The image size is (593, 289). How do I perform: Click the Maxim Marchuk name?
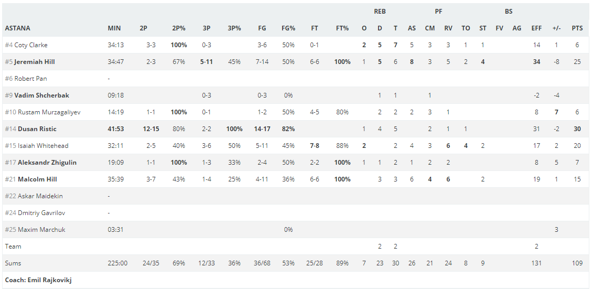pyautogui.click(x=41, y=230)
